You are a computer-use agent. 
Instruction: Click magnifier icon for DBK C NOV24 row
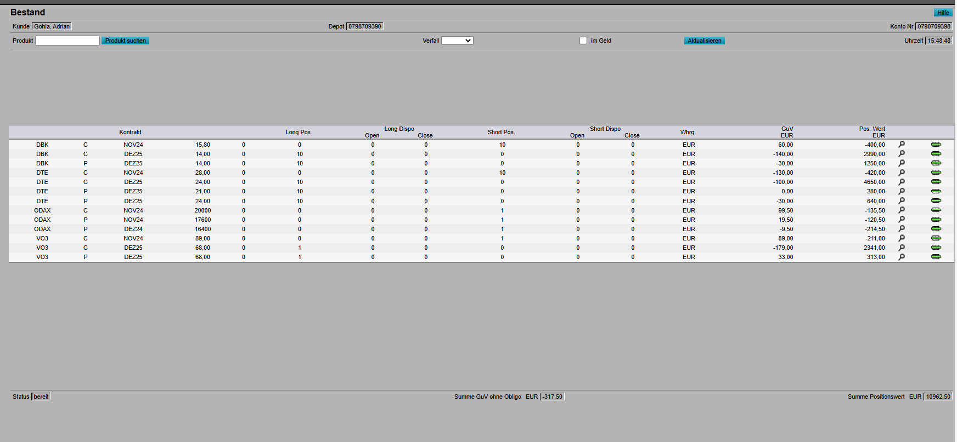click(x=901, y=145)
